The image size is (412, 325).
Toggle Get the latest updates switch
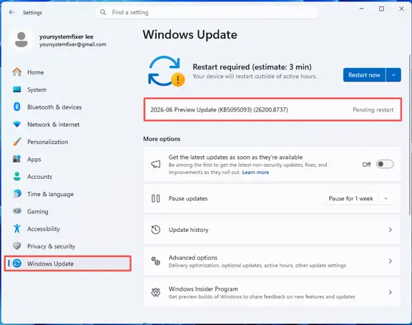pyautogui.click(x=385, y=165)
